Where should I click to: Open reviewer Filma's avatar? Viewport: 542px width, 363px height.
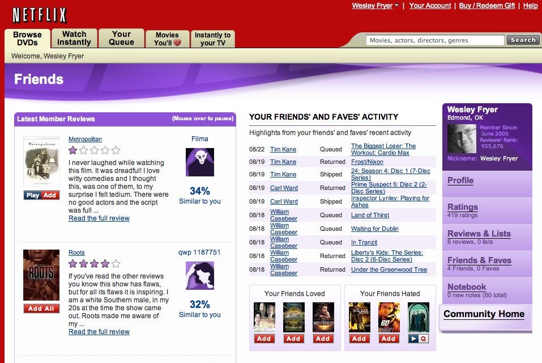(x=200, y=162)
